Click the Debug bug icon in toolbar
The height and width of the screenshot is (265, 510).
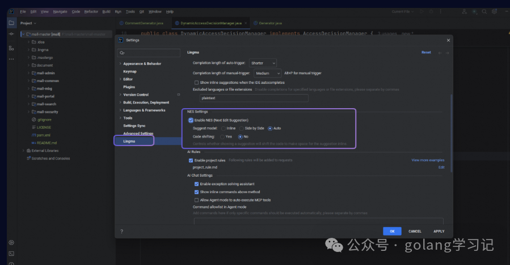431,11
